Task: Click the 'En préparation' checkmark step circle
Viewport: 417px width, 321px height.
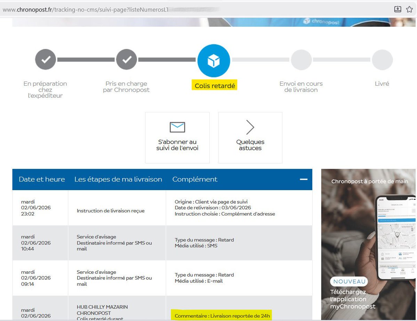Action: 46,59
